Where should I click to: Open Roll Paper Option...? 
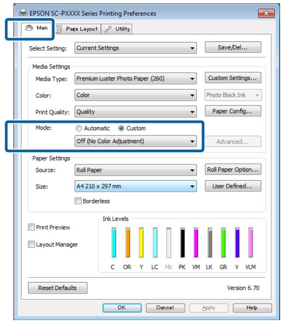point(233,169)
